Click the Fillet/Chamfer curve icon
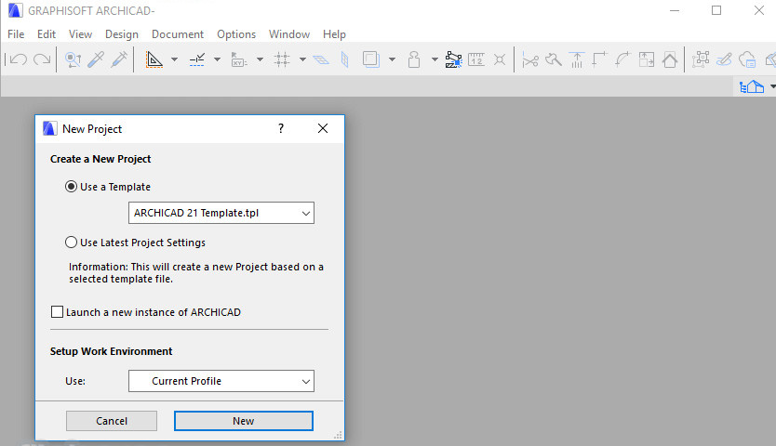 click(x=622, y=59)
